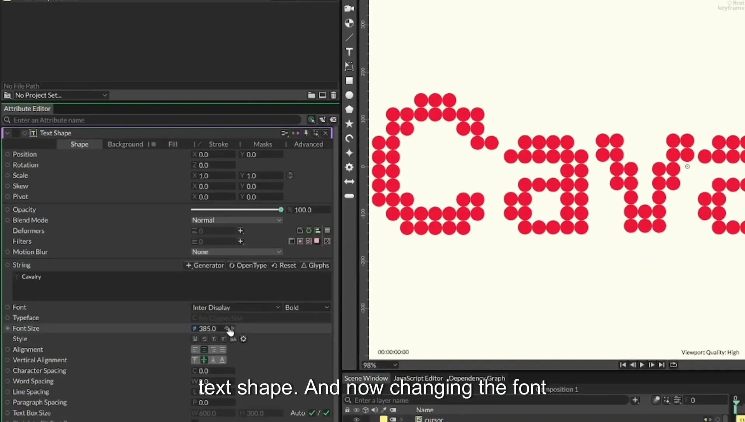Toggle strikethrough text style
This screenshot has height=422, width=745.
coord(204,339)
